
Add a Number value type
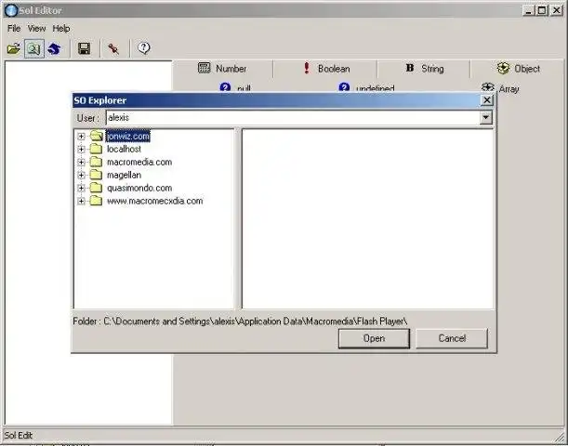222,69
